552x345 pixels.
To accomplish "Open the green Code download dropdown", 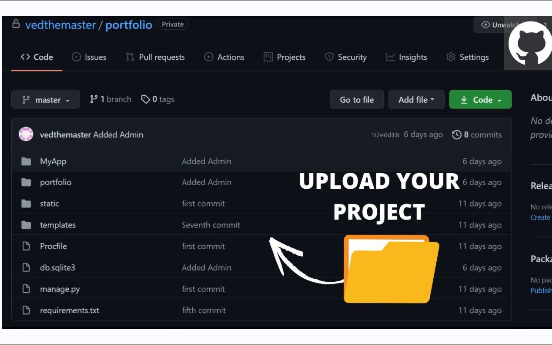I will pyautogui.click(x=480, y=100).
